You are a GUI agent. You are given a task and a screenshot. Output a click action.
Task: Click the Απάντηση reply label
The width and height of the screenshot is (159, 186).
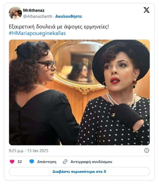(x=47, y=162)
